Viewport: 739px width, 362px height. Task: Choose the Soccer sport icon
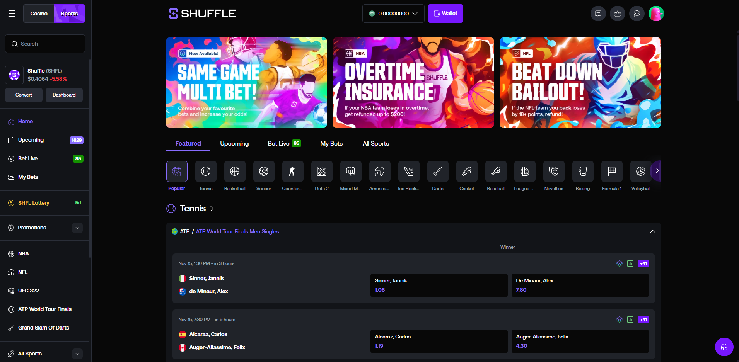pyautogui.click(x=264, y=171)
